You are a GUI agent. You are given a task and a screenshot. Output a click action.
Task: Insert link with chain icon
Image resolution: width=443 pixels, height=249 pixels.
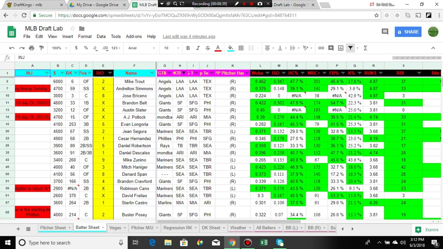[321, 48]
